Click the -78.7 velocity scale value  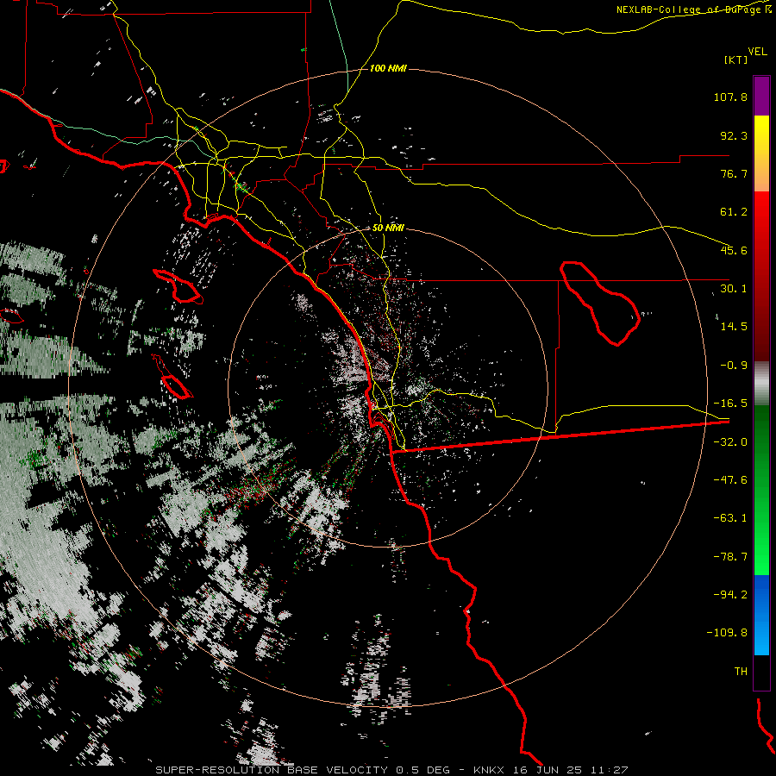pos(730,557)
